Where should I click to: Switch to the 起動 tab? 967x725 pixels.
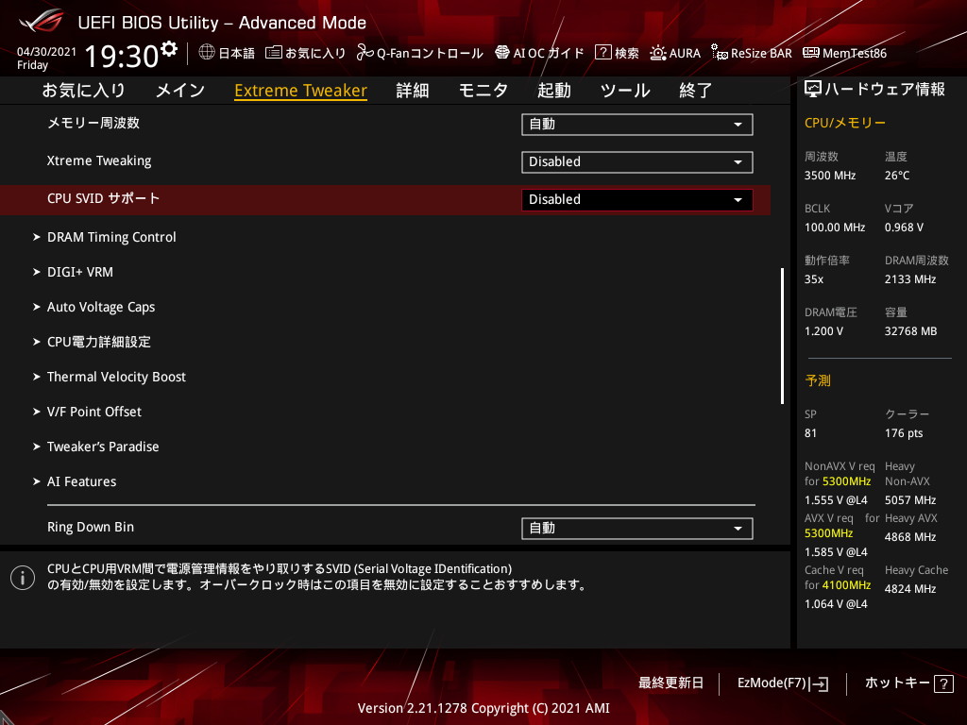tap(553, 91)
